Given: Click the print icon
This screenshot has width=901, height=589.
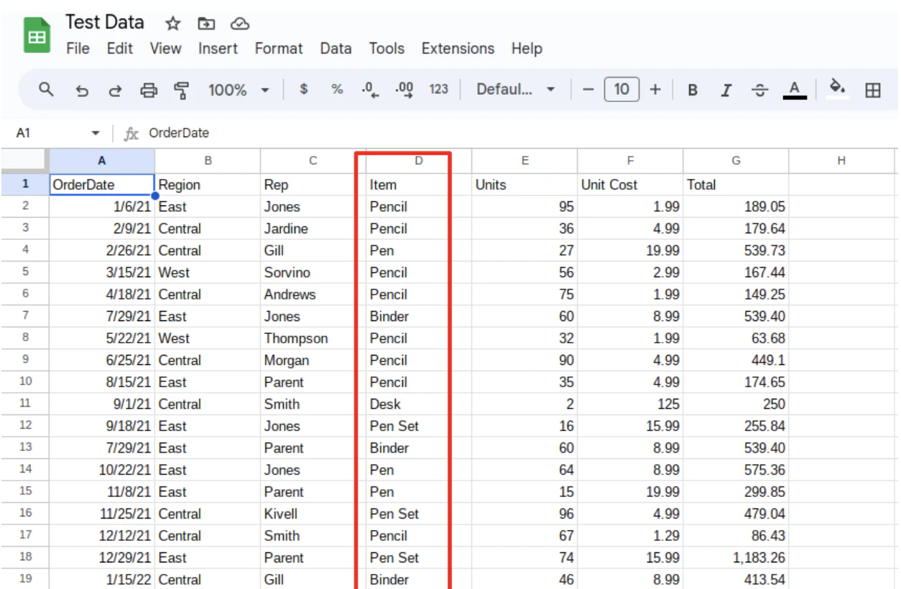Looking at the screenshot, I should 149,91.
